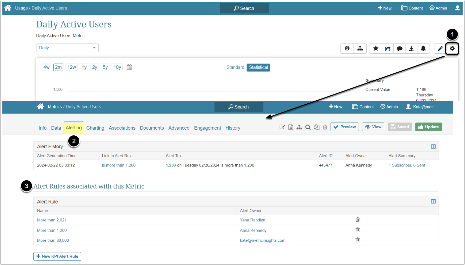Click the green Update button

(x=429, y=127)
